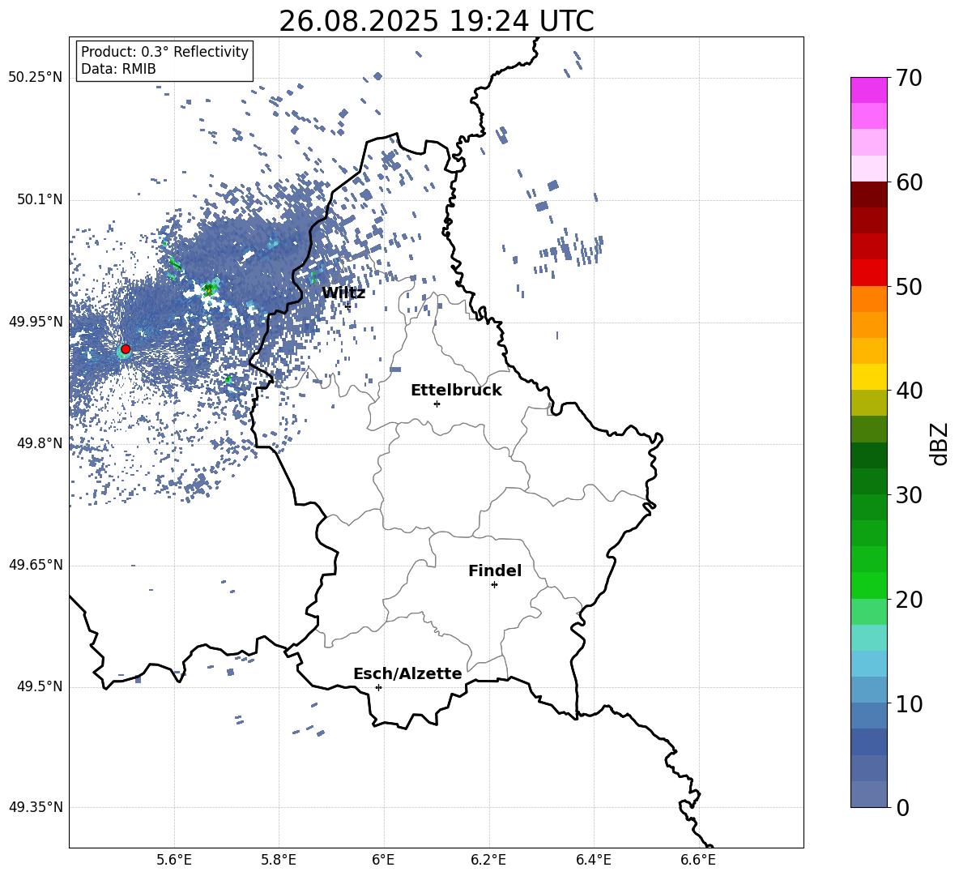The width and height of the screenshot is (959, 876).
Task: Pick the yellow swatch just above 40 dBZ
Action: [868, 377]
